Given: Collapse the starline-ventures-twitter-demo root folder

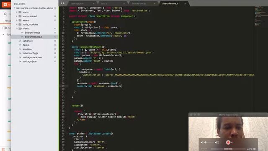Looking at the screenshot, I should [15, 8].
